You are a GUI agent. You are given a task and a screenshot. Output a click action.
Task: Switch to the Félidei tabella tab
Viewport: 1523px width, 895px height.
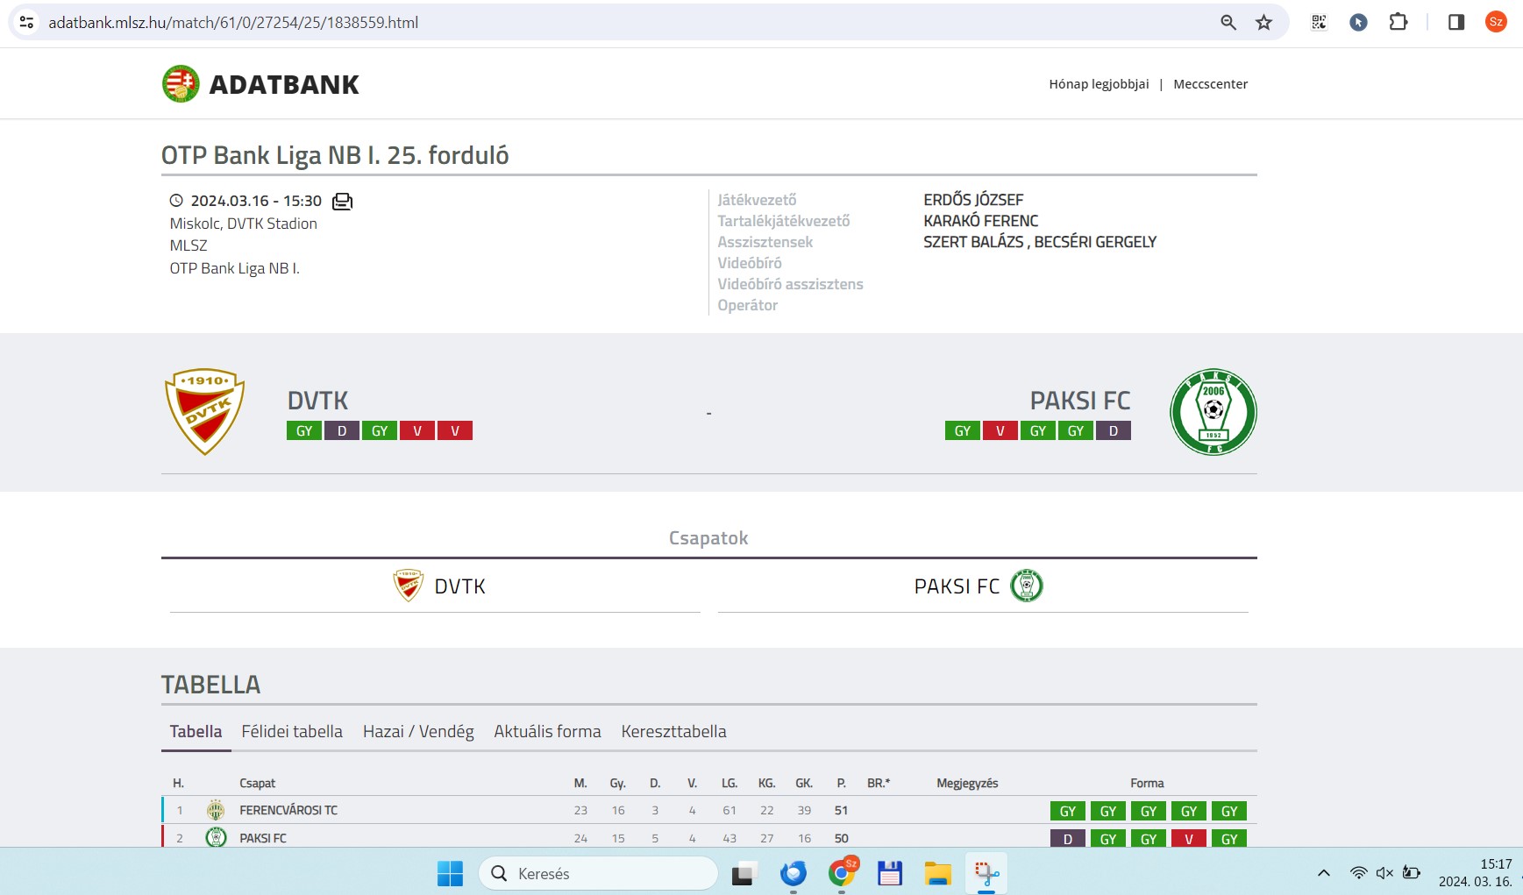tap(292, 731)
